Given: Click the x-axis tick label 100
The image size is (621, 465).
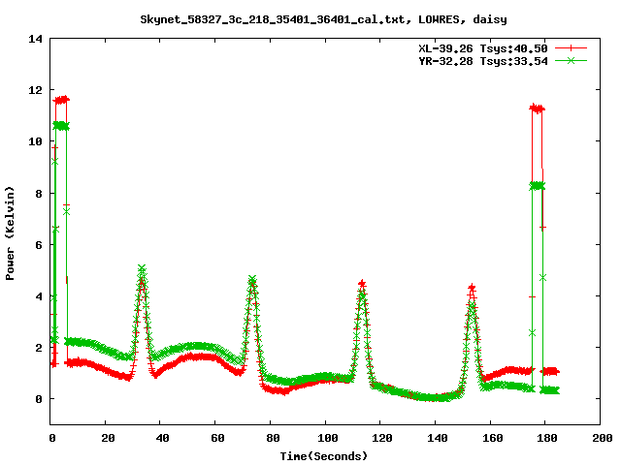Looking at the screenshot, I should click(x=328, y=438).
